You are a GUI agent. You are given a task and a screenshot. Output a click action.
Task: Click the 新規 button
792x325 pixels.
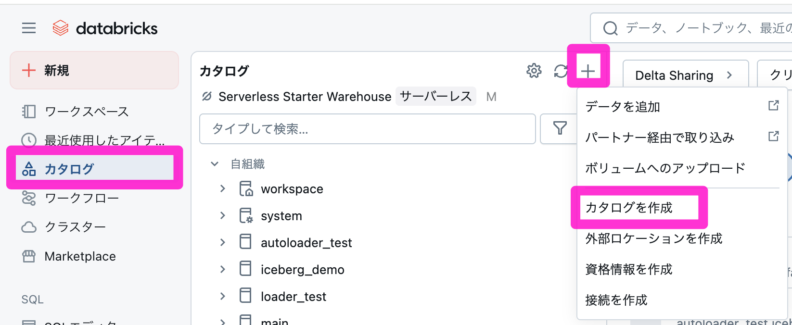coord(94,71)
